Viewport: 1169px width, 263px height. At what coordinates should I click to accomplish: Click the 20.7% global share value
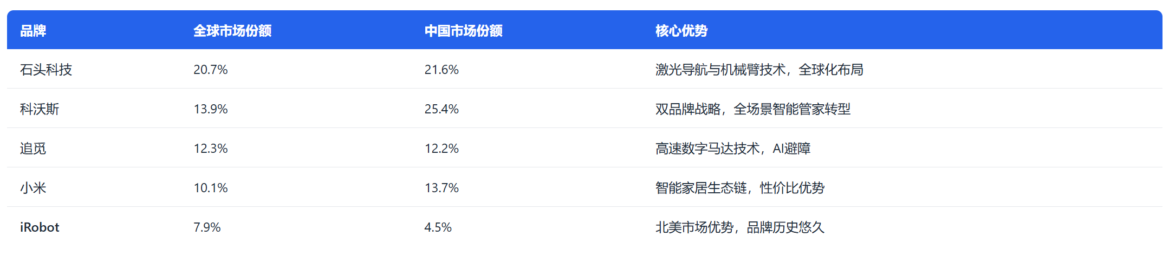click(x=210, y=70)
